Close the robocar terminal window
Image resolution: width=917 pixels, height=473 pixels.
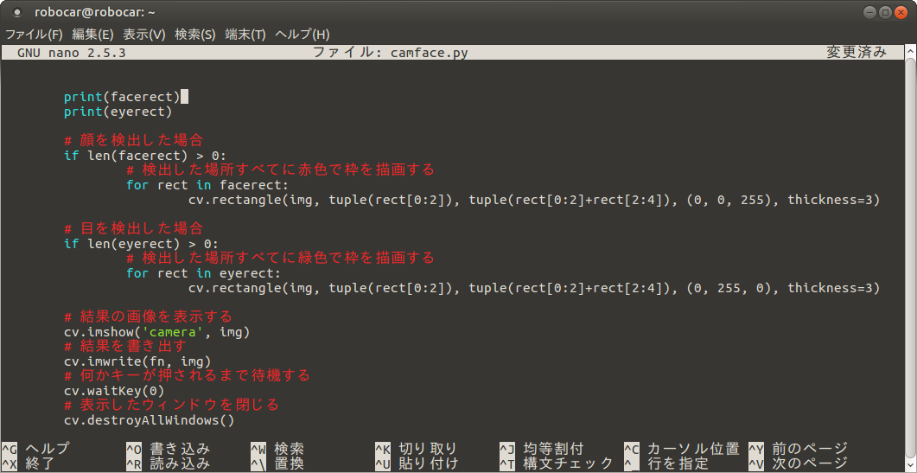[x=901, y=12]
